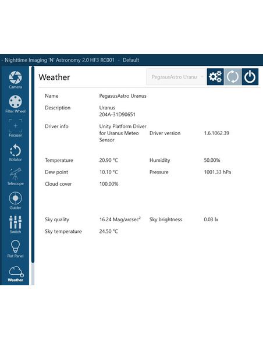Select driver version number 1.6.1062.39
Image resolution: width=263 pixels, height=340 pixels.
click(216, 133)
